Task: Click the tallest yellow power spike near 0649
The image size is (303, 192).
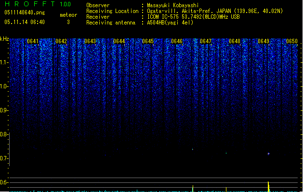Action: coord(268,187)
